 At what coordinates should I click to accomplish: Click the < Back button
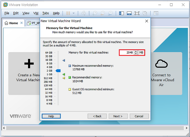[x=97, y=116]
